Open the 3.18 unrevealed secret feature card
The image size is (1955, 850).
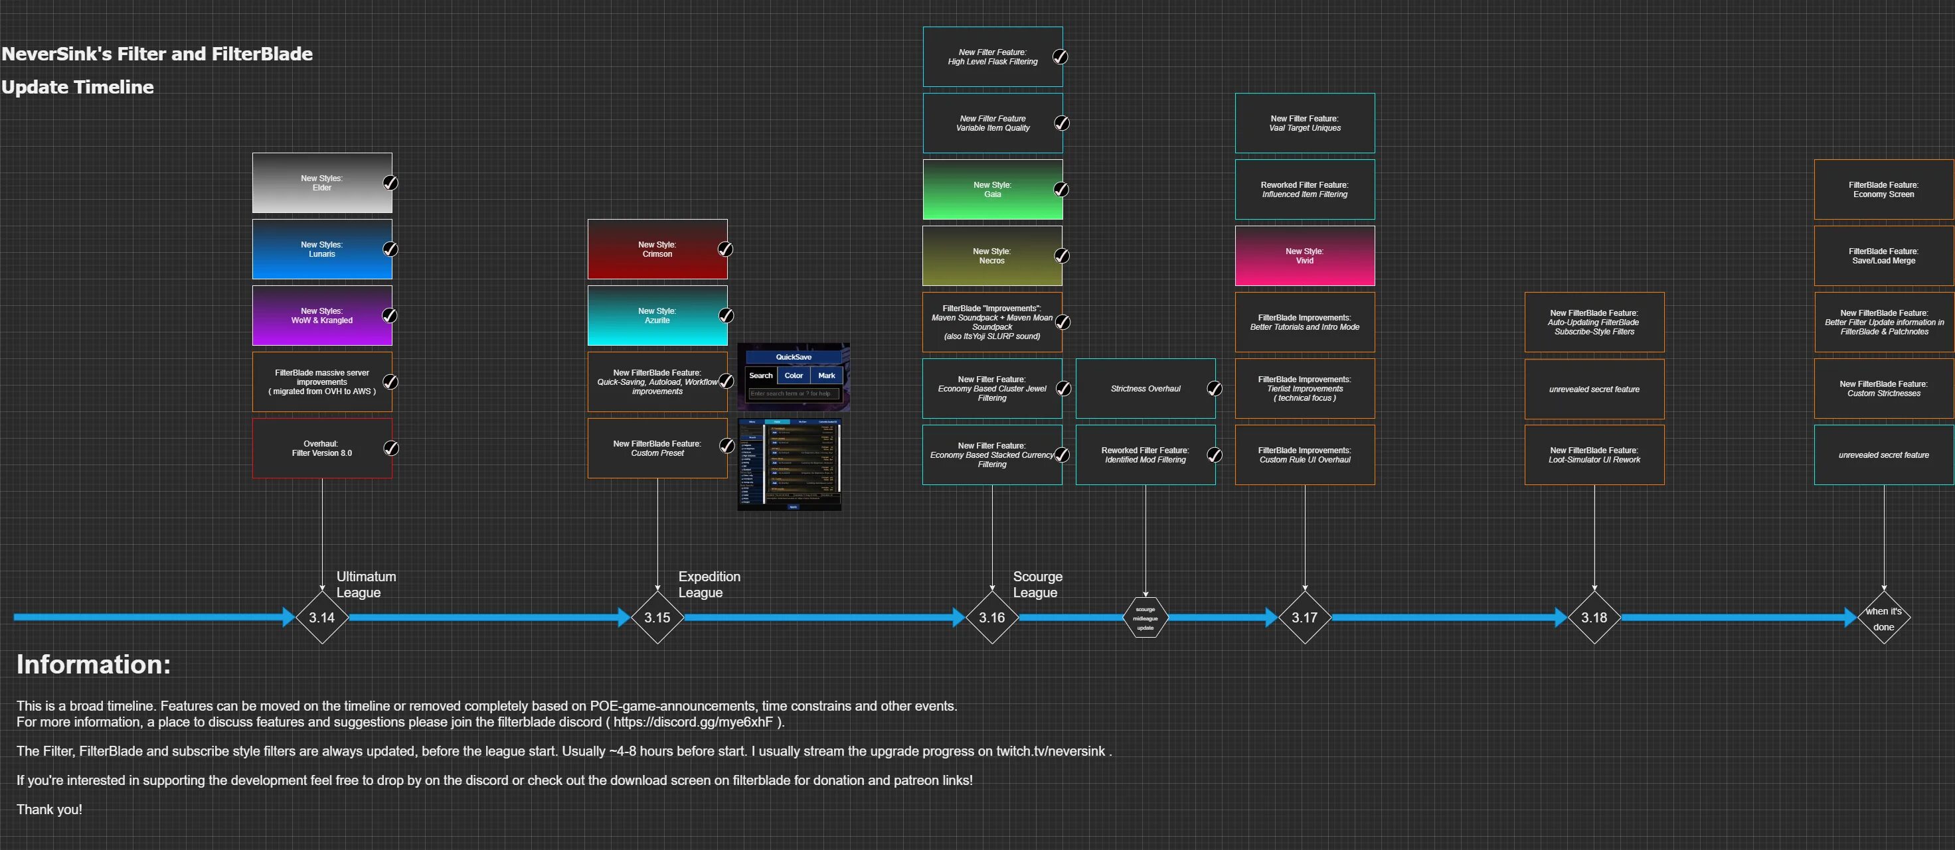click(x=1594, y=389)
